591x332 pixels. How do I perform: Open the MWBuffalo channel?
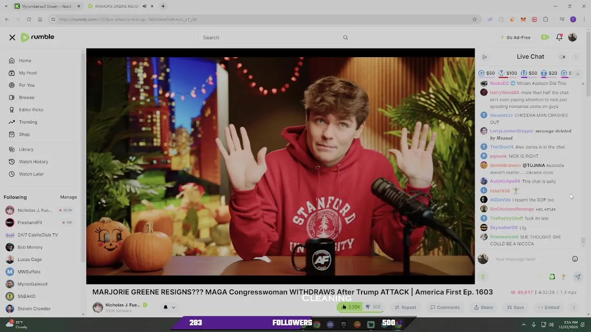pyautogui.click(x=29, y=272)
